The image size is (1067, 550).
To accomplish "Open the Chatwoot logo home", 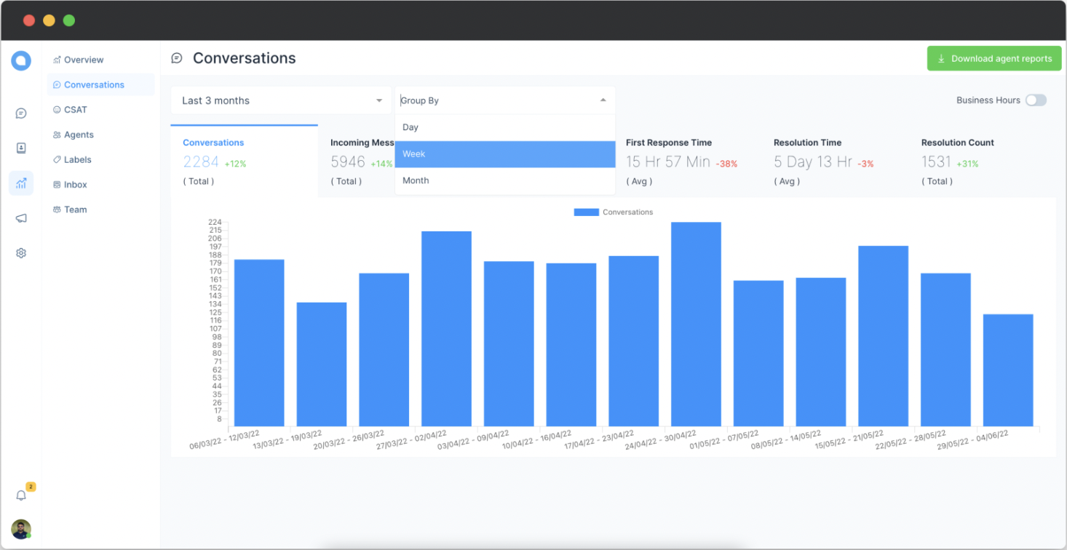I will tap(21, 60).
